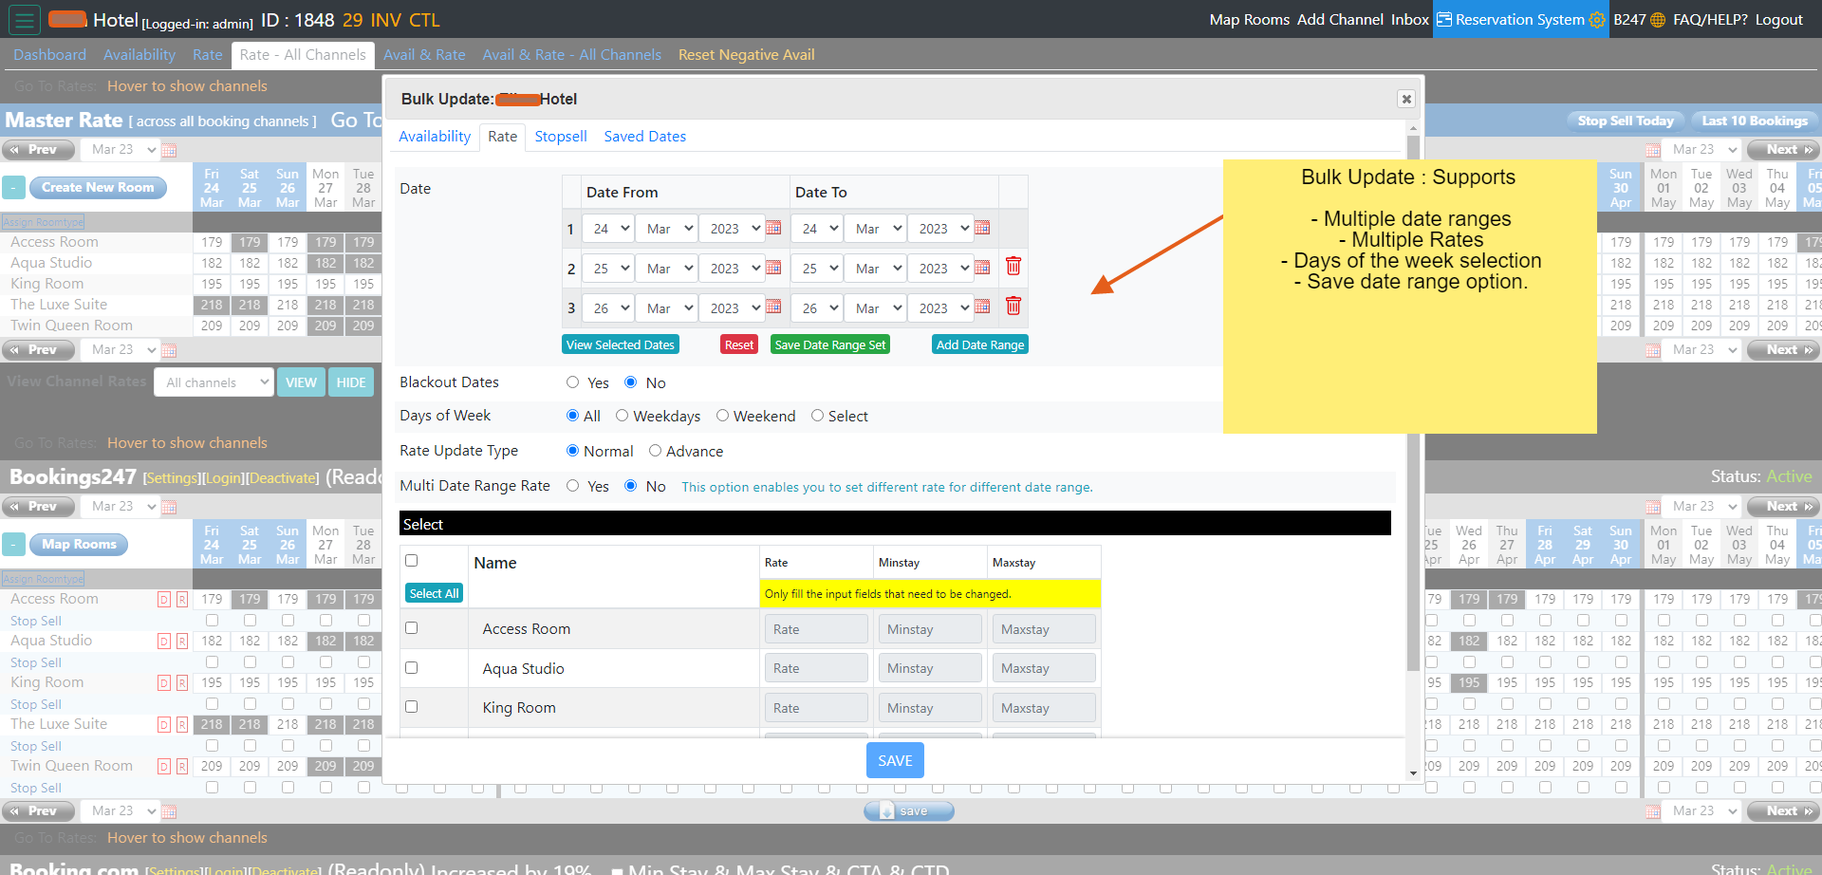Click R icon for King Room

point(181,683)
